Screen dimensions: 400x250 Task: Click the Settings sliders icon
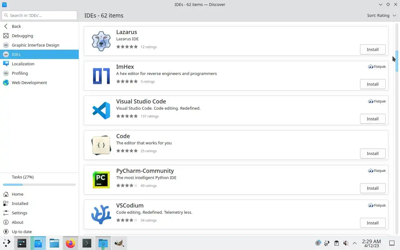6,213
